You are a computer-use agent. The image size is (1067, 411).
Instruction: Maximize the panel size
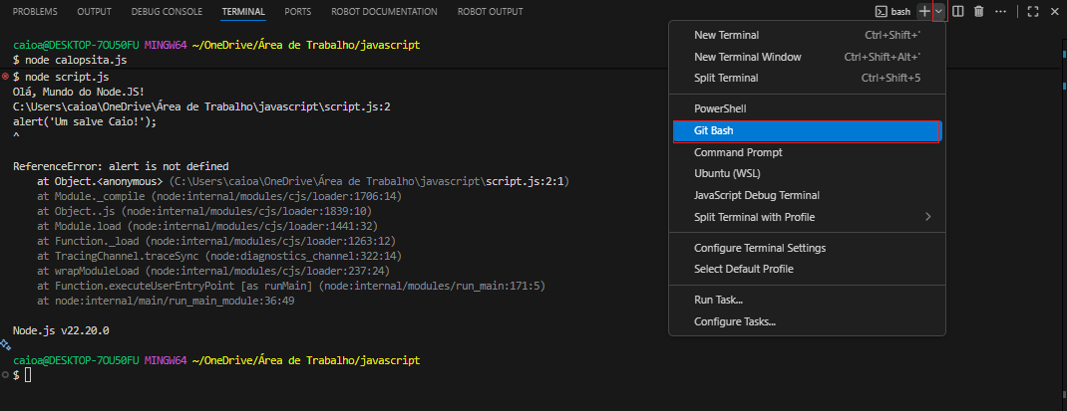pyautogui.click(x=1032, y=11)
